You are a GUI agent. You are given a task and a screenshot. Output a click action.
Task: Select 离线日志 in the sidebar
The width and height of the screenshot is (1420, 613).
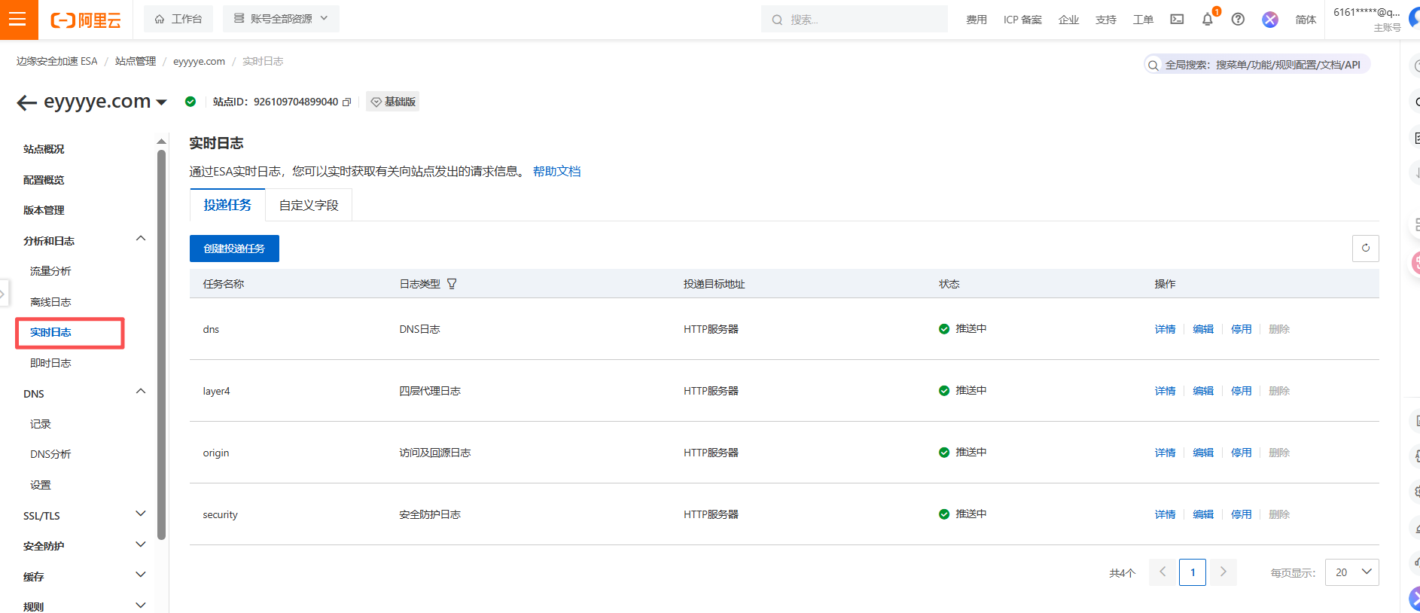pos(50,302)
